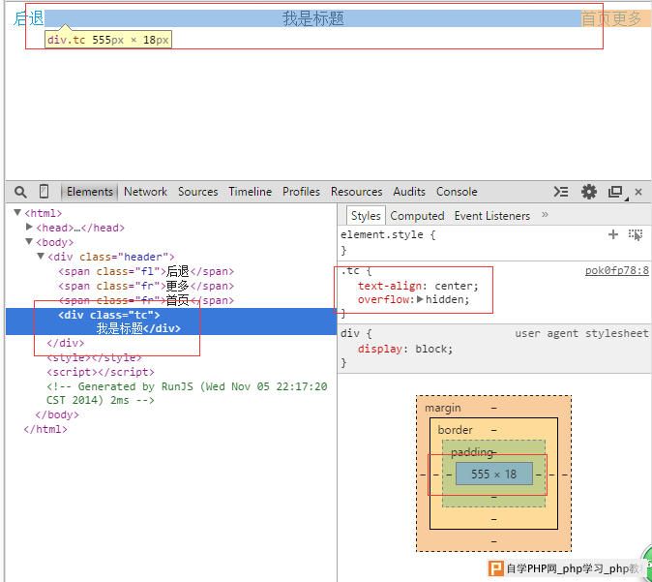Show the console drawer icon
This screenshot has height=582, width=652.
(x=560, y=192)
